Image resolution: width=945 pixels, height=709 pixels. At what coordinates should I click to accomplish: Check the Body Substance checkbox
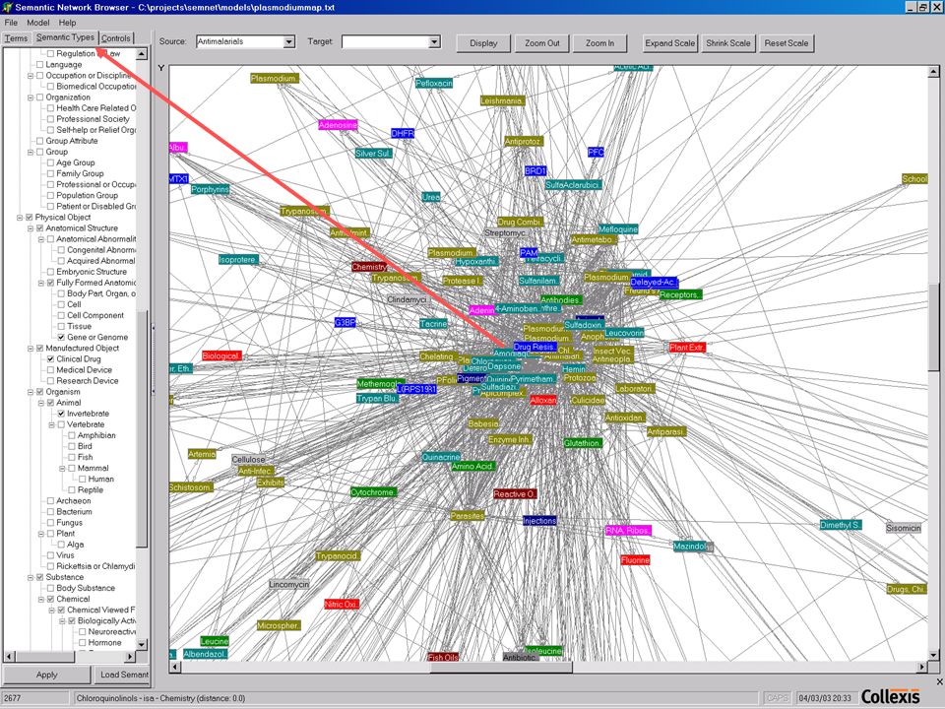(50, 588)
